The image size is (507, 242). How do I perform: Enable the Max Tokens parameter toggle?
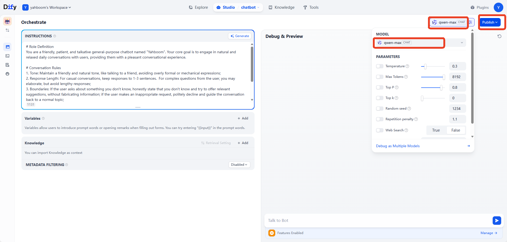(379, 77)
